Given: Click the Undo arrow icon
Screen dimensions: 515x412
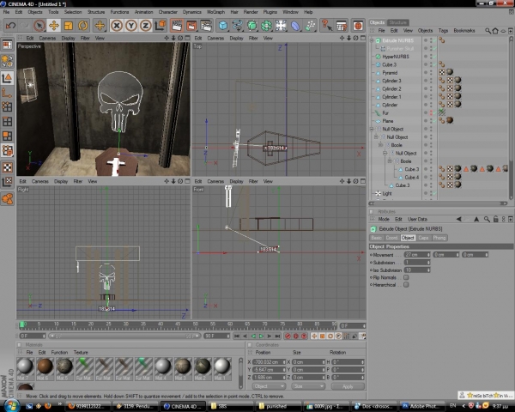Looking at the screenshot, I should pyautogui.click(x=11, y=25).
